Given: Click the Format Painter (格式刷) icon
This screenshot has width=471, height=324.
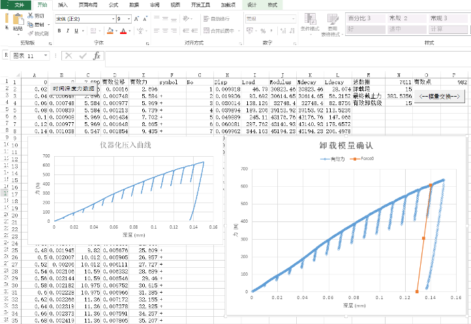Looking at the screenshot, I should tap(30, 33).
